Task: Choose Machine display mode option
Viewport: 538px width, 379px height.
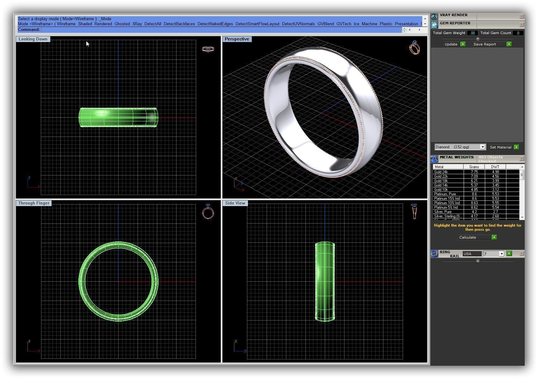Action: point(369,24)
